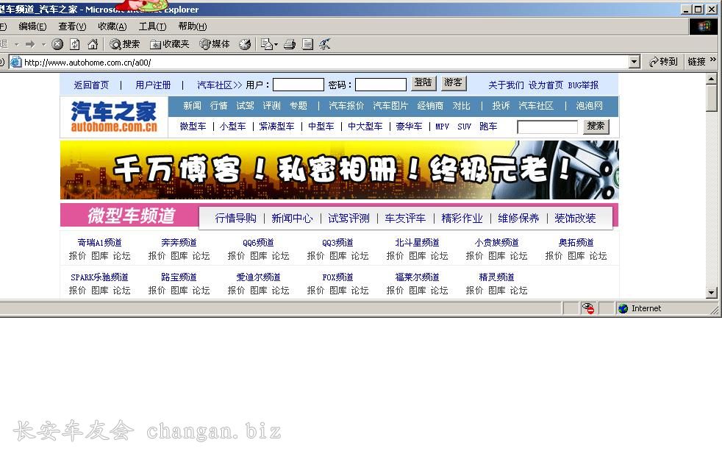
Task: Click the 登陆 login button
Action: (x=423, y=83)
